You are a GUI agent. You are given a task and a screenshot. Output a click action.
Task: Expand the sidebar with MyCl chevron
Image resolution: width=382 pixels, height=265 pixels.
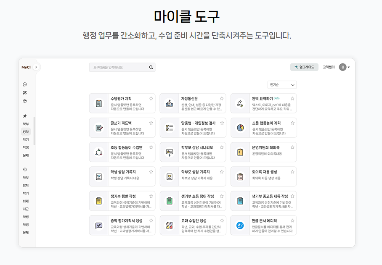pyautogui.click(x=36, y=67)
